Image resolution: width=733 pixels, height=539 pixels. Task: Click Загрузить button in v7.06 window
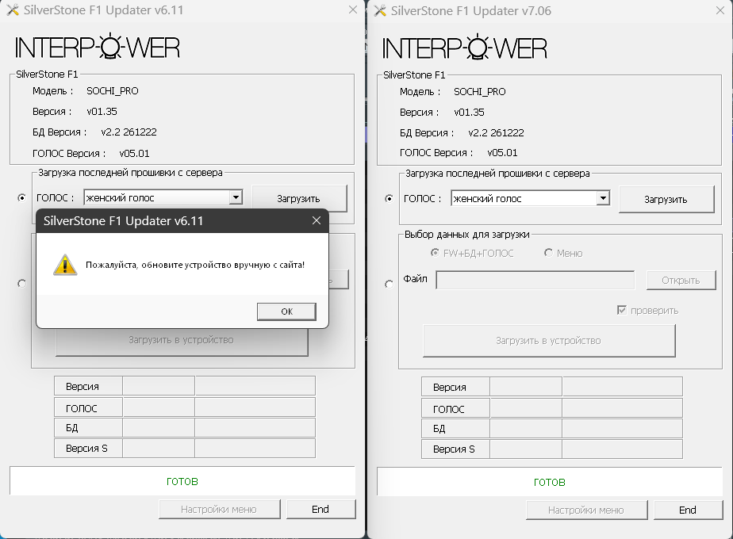tap(666, 200)
